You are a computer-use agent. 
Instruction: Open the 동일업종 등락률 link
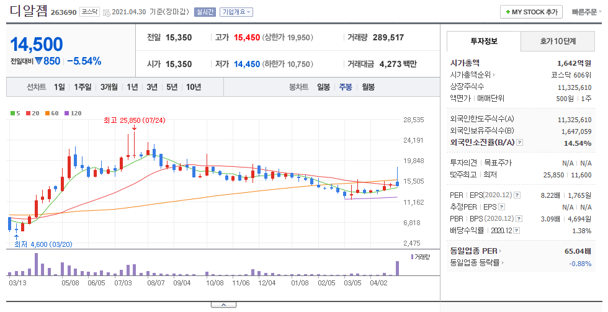pyautogui.click(x=477, y=263)
